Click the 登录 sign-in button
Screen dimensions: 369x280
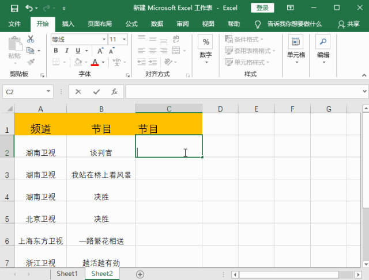[x=262, y=8]
